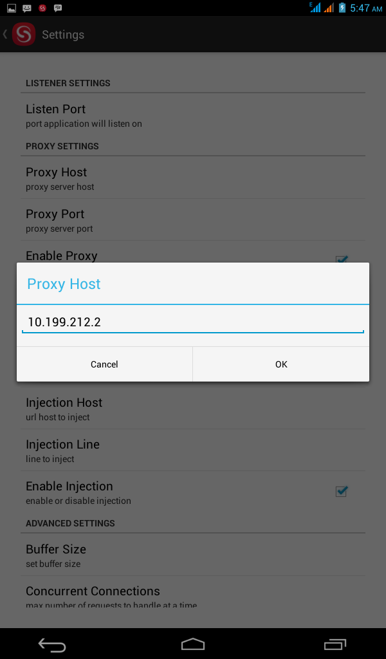Viewport: 386px width, 659px height.
Task: Tap the clock showing 5:47 AM
Action: (365, 8)
